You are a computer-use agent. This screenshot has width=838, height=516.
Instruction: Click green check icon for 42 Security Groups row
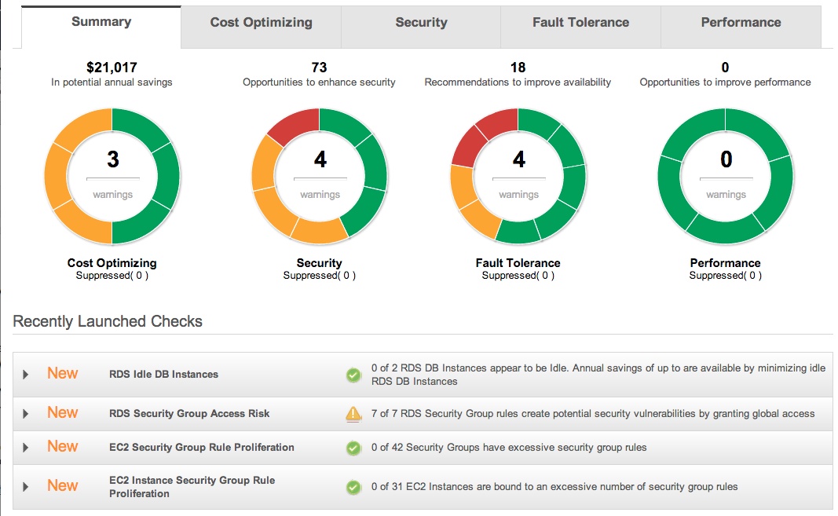(x=353, y=448)
